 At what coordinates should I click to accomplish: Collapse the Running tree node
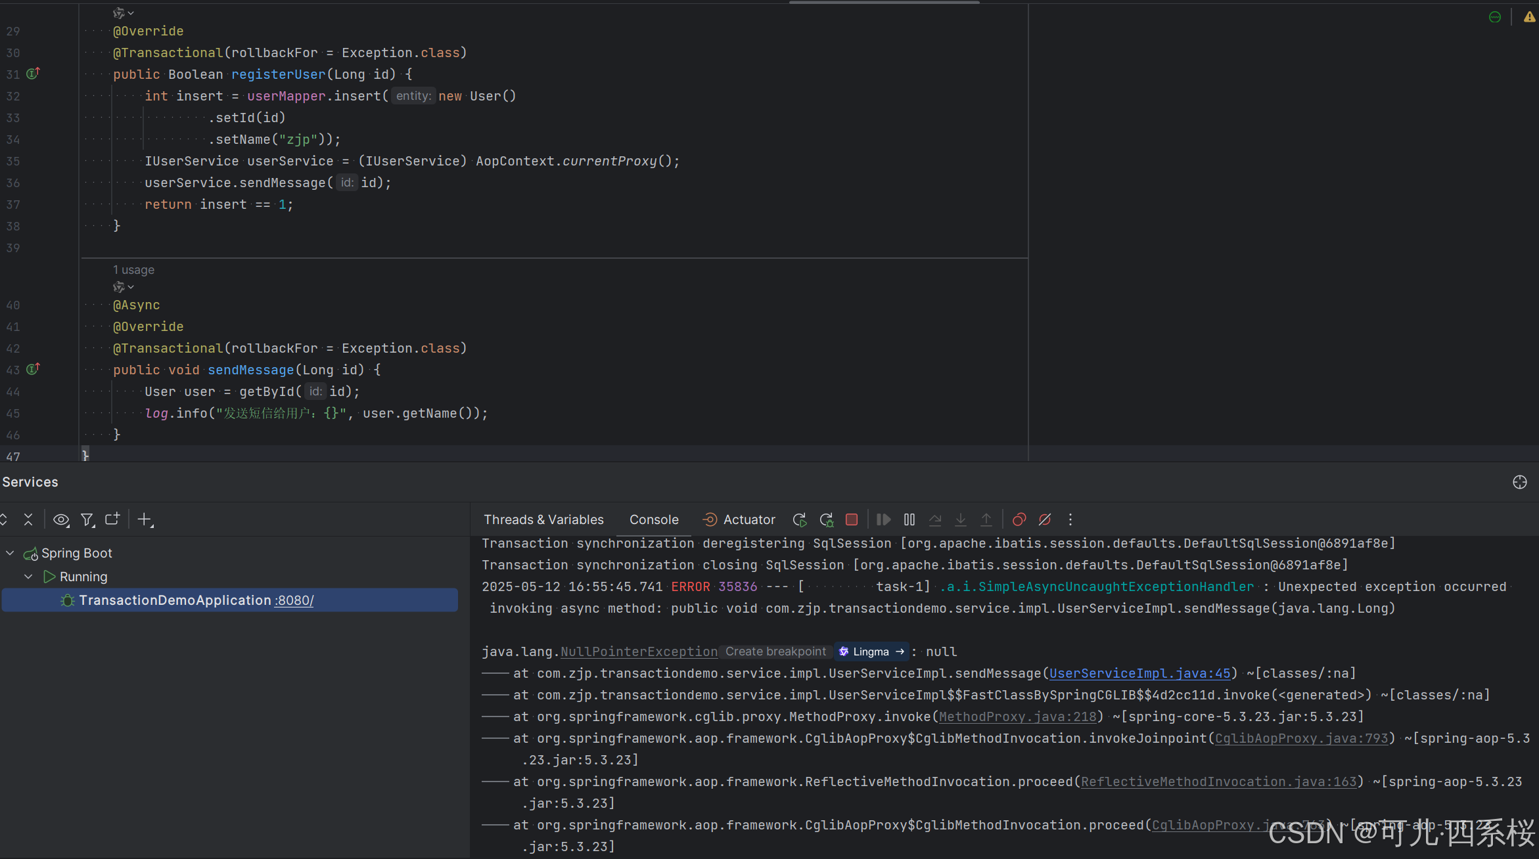28,577
